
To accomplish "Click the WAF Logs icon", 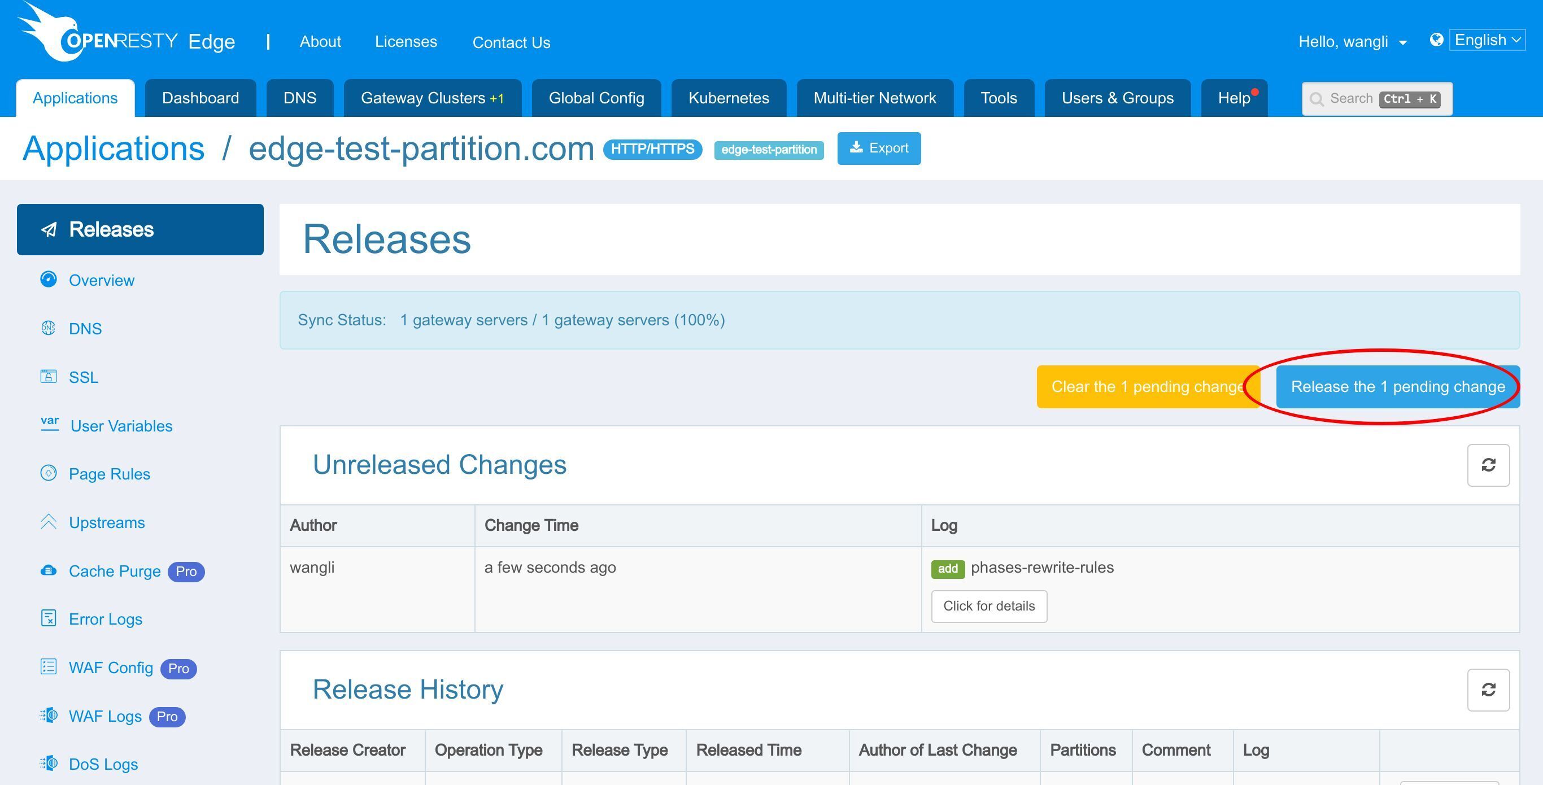I will pyautogui.click(x=49, y=715).
